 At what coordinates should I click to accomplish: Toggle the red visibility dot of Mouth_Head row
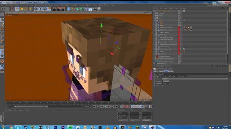[179, 54]
